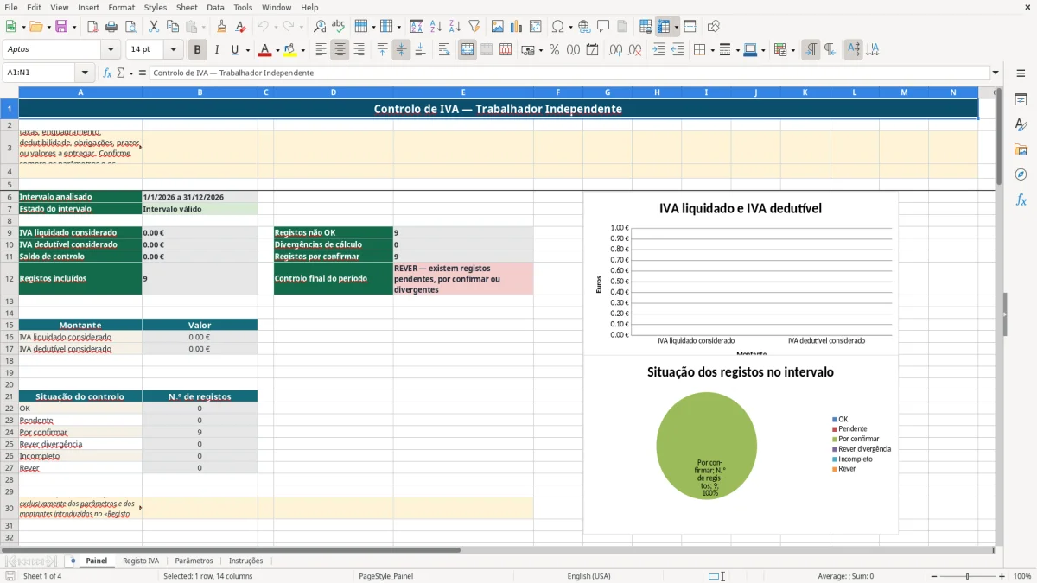The height and width of the screenshot is (583, 1037).
Task: Copy the selection to clipboard
Action: (172, 27)
